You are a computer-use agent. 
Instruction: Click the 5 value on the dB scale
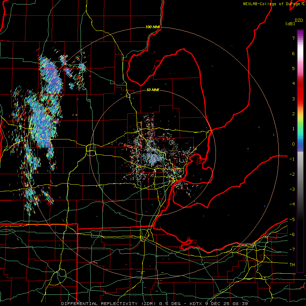click(x=293, y=68)
